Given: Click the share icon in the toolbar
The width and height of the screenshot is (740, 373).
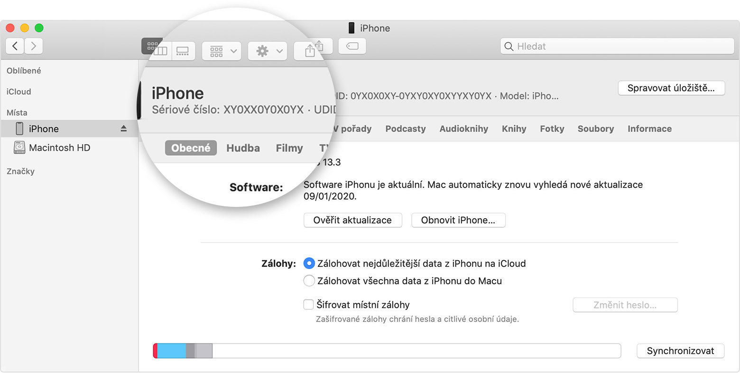Looking at the screenshot, I should point(311,50).
